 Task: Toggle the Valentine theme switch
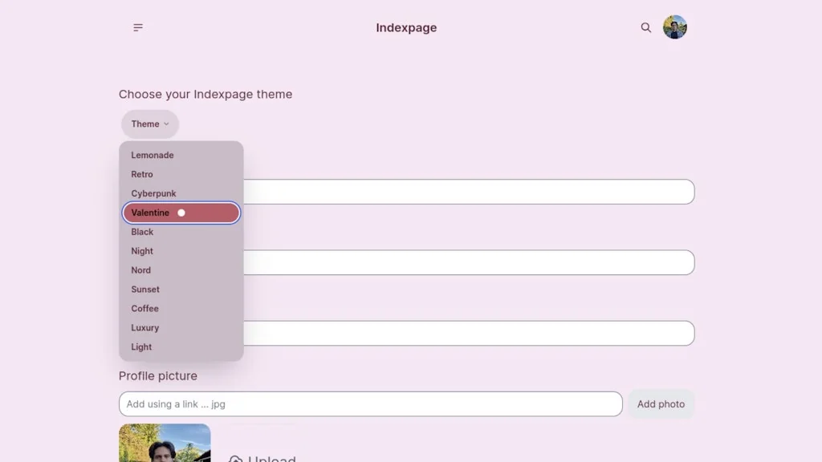(181, 213)
